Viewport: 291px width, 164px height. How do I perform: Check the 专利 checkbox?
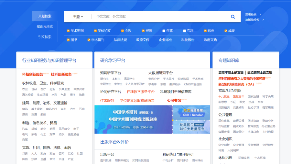[184, 31]
